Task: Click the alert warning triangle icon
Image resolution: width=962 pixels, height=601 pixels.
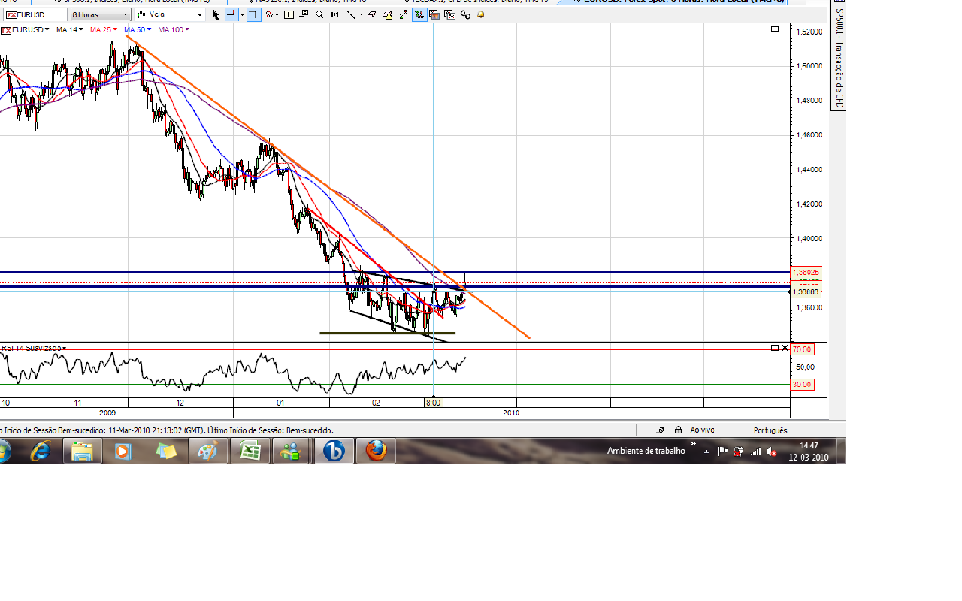Action: 387,14
